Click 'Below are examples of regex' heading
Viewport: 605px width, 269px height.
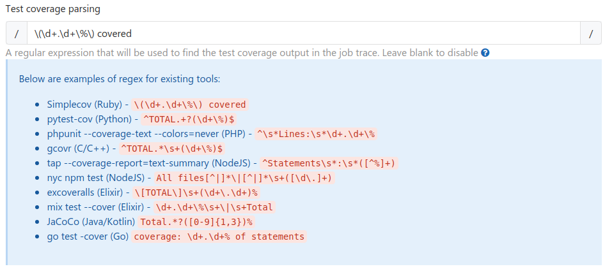coord(120,79)
